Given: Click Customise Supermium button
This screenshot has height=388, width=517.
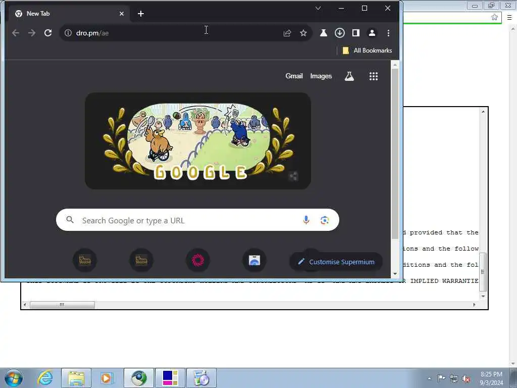Looking at the screenshot, I should 336,262.
